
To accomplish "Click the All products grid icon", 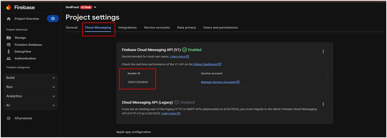I will [x=9, y=118].
